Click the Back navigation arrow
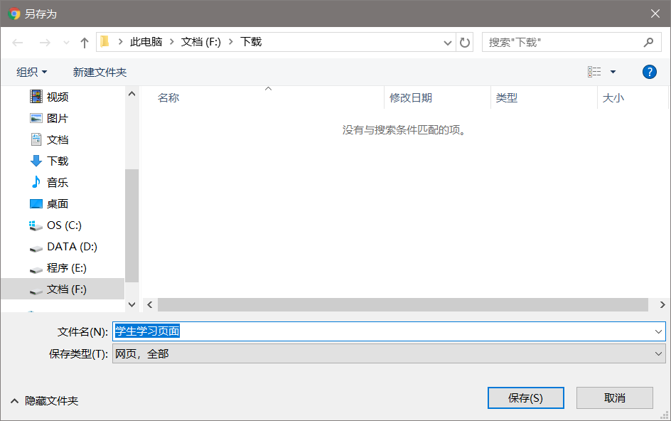The image size is (671, 421). [18, 43]
